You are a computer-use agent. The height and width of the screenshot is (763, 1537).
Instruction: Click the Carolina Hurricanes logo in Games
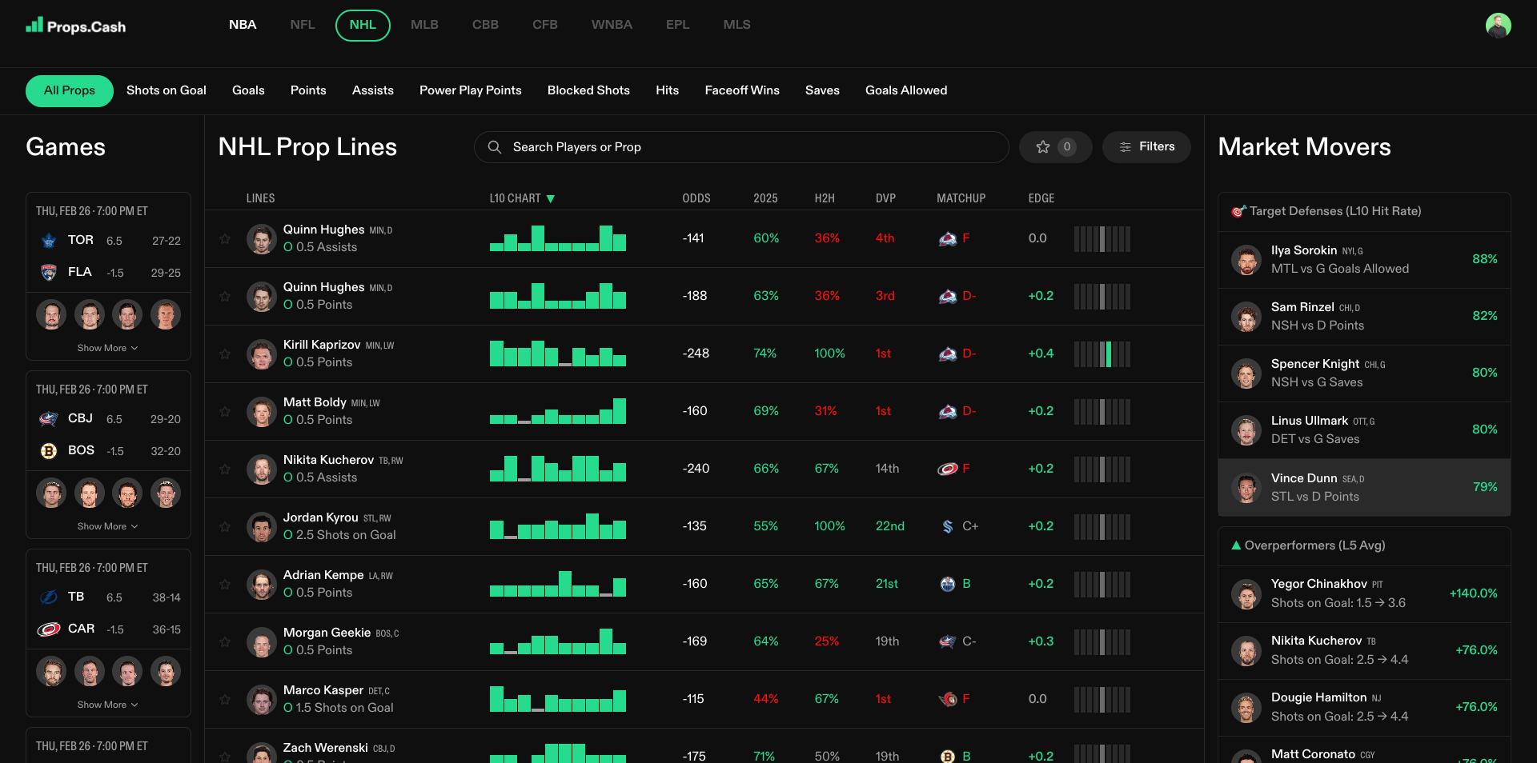[49, 629]
